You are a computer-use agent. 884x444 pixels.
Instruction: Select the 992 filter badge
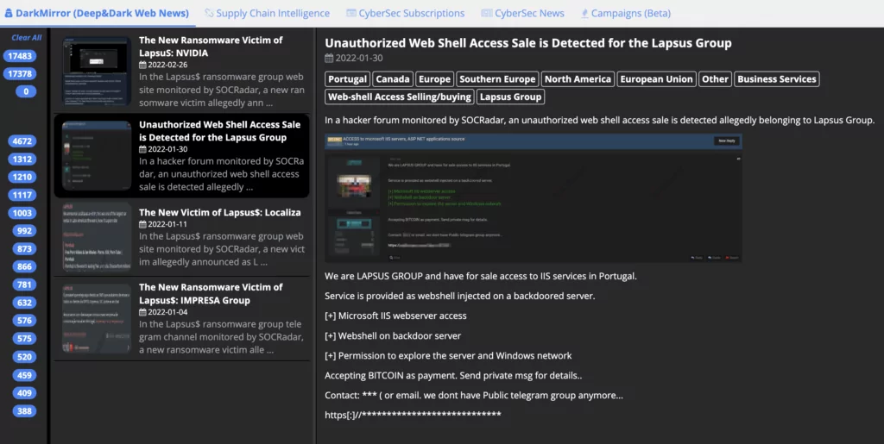pos(24,231)
